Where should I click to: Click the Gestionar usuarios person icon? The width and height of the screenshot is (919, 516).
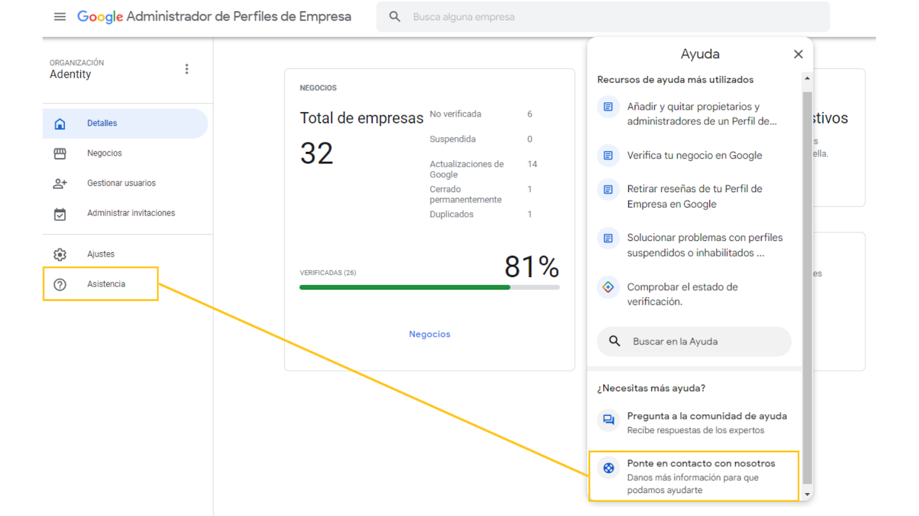(x=60, y=183)
